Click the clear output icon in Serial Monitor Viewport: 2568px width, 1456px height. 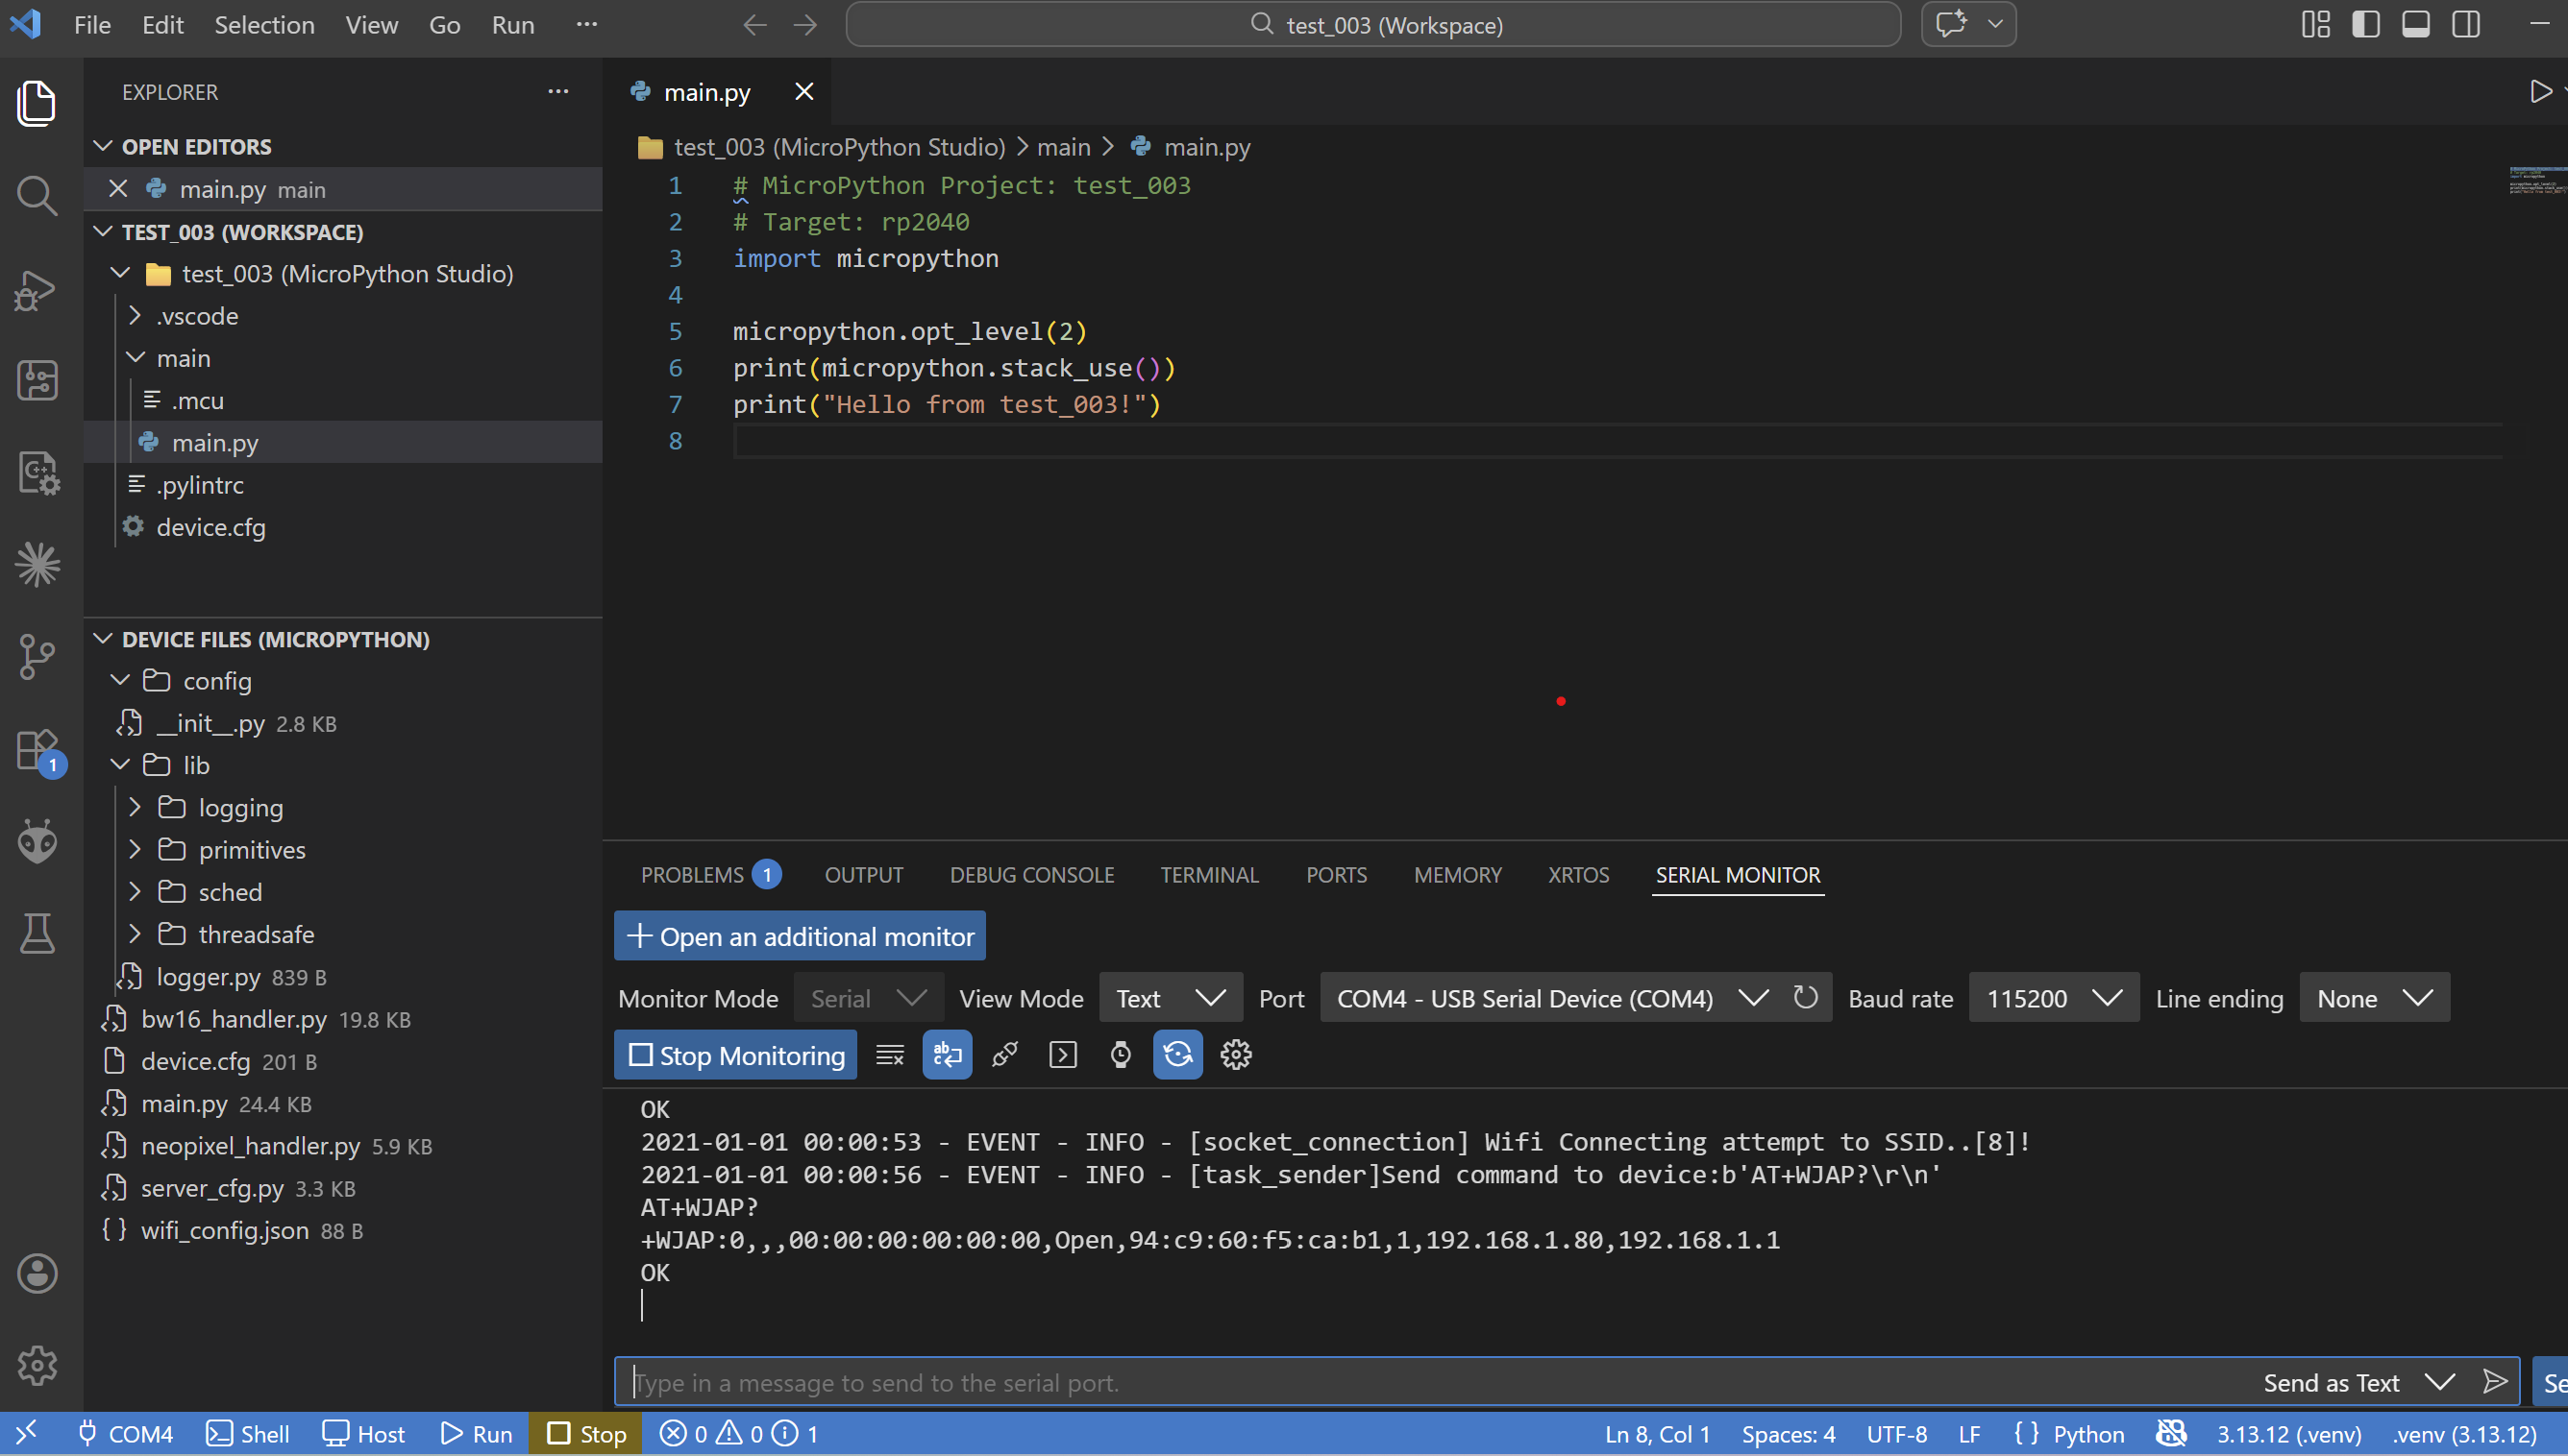[x=889, y=1055]
